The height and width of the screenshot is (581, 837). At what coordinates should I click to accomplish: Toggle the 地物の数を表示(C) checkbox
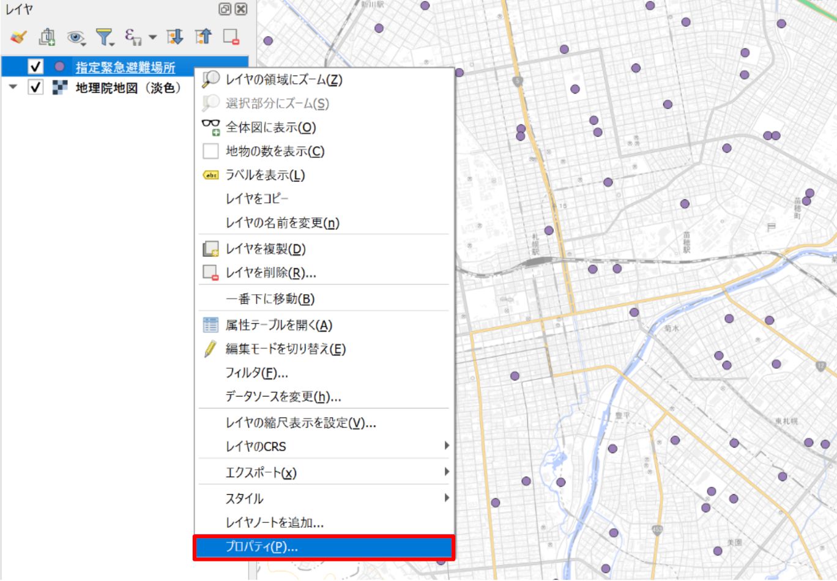[x=210, y=151]
